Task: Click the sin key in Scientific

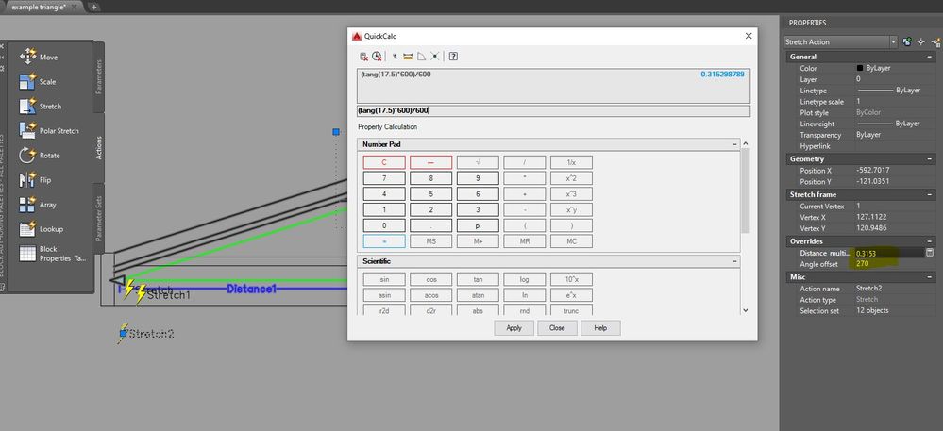Action: pyautogui.click(x=384, y=279)
